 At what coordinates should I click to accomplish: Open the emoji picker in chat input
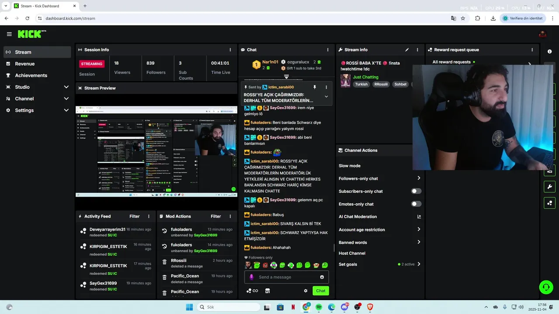(x=322, y=277)
